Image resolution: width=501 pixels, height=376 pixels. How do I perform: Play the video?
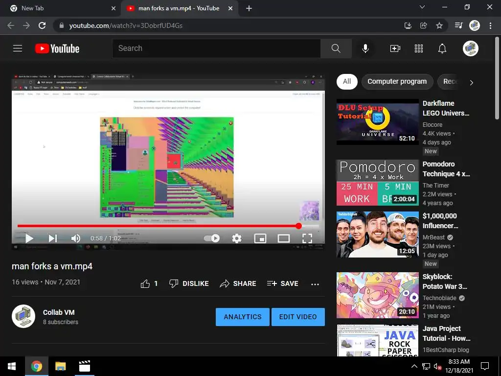coord(29,238)
